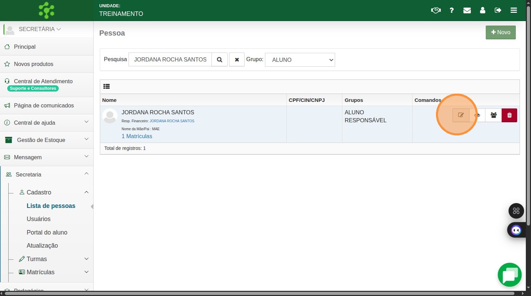Click the green Novo button
The image size is (531, 296).
[x=500, y=32]
